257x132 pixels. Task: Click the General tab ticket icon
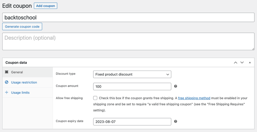[x=7, y=72]
